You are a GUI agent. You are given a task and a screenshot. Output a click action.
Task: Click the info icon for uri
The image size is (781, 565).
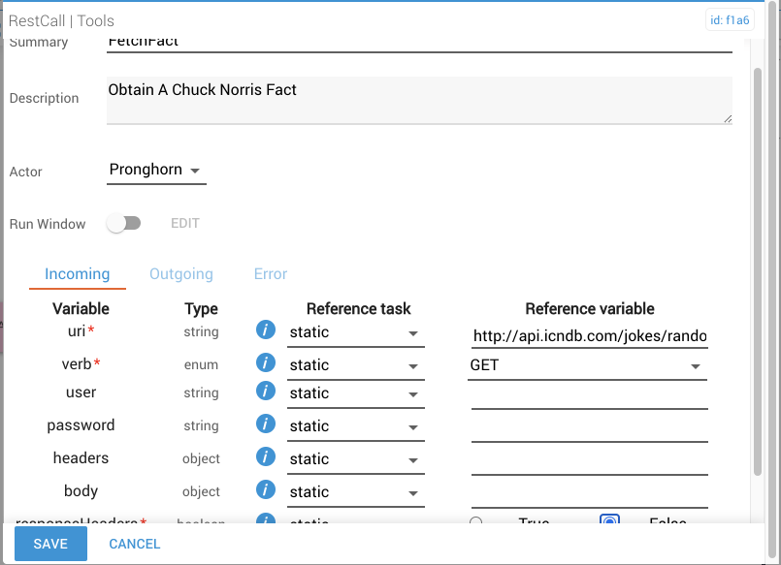click(x=266, y=330)
